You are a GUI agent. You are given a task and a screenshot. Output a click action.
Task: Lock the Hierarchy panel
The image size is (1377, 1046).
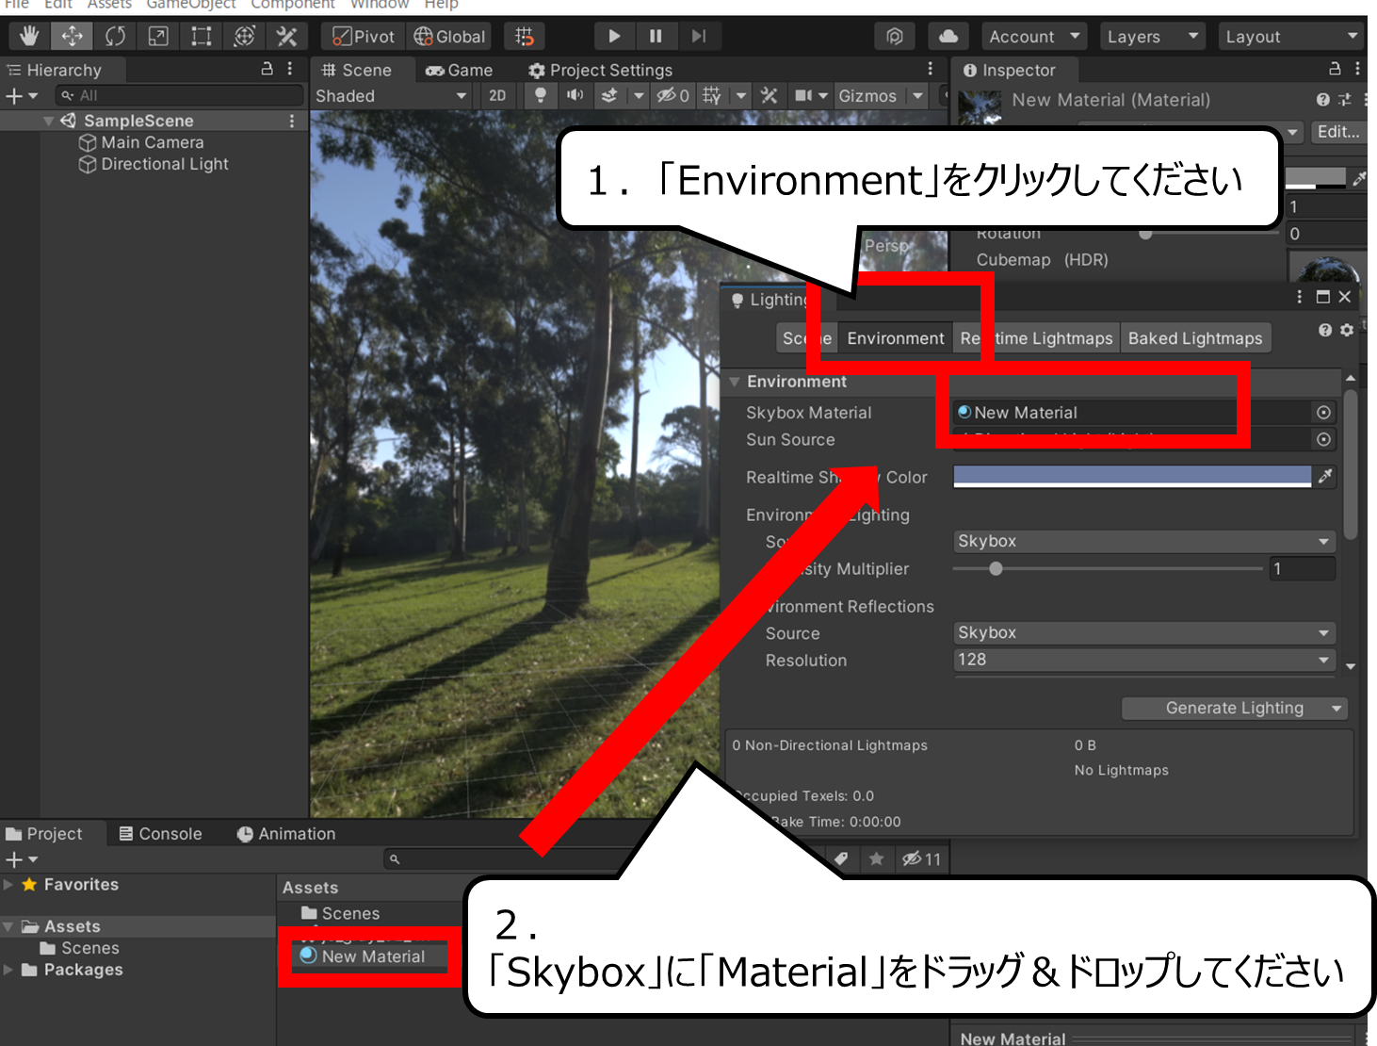pos(267,69)
